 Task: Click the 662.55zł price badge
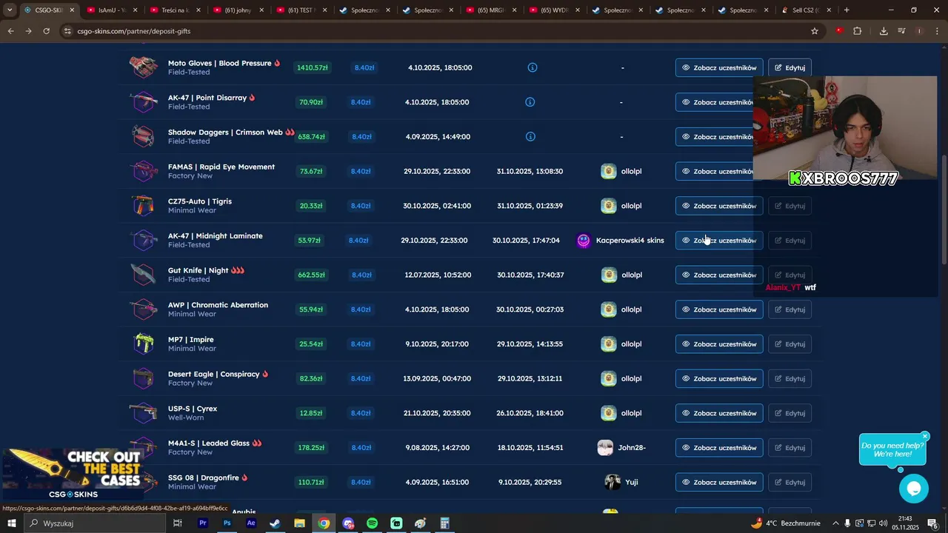click(x=311, y=275)
